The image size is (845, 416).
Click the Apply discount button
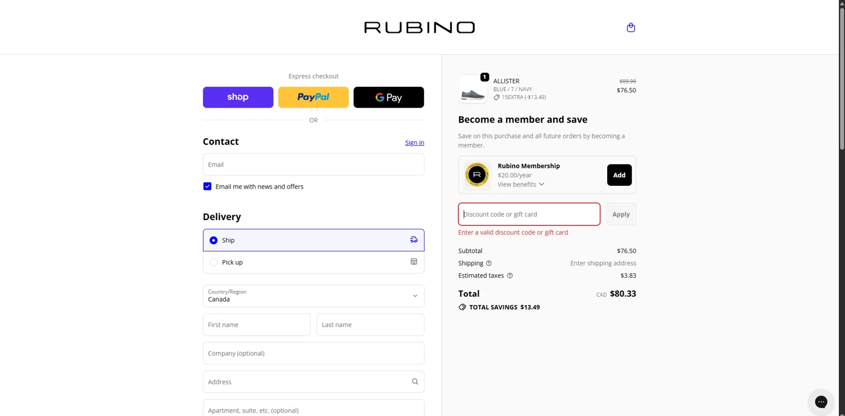(621, 214)
